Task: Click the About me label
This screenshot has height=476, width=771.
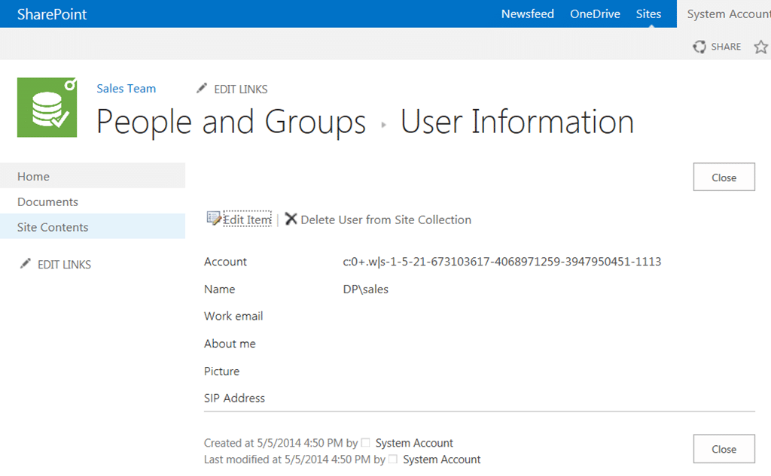Action: click(x=230, y=344)
